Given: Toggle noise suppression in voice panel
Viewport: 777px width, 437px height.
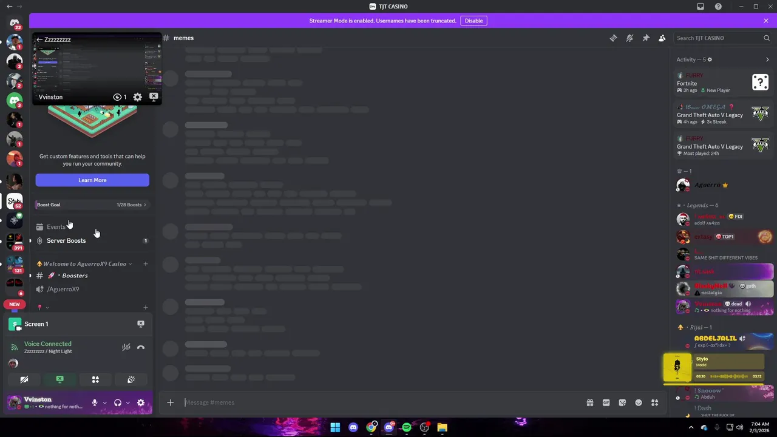Looking at the screenshot, I should [x=126, y=348].
